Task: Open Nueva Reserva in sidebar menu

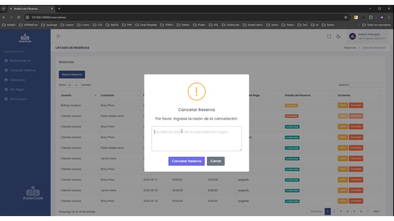Action: 20,61
